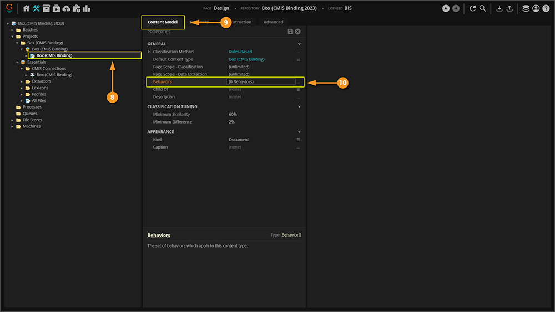This screenshot has height=312, width=555.
Task: Select the Lexicons folder in tree
Action: coord(40,88)
